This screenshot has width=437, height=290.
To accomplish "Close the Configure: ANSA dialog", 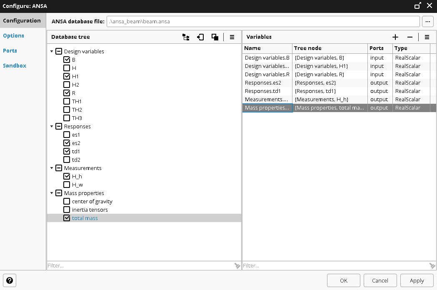I will [x=430, y=6].
